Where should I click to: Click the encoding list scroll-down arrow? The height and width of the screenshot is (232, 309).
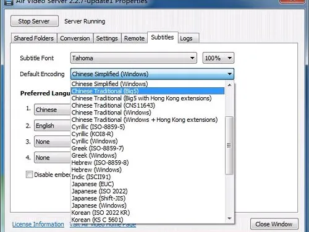click(x=229, y=218)
